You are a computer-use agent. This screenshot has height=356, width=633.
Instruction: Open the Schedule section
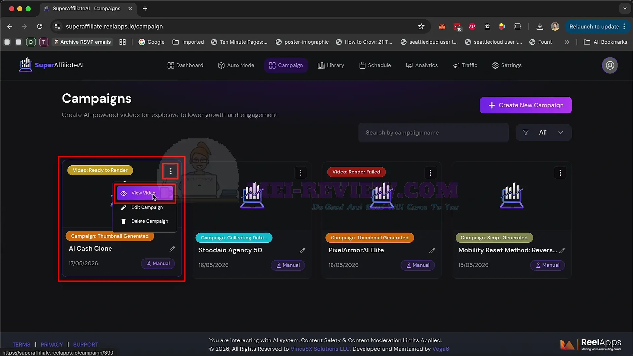(375, 65)
